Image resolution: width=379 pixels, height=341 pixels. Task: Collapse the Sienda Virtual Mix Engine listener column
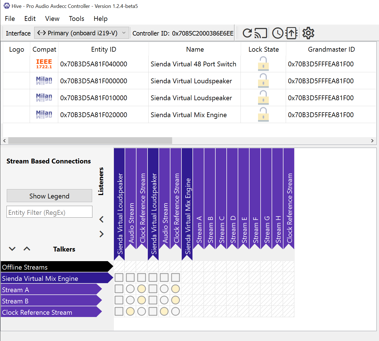click(187, 204)
